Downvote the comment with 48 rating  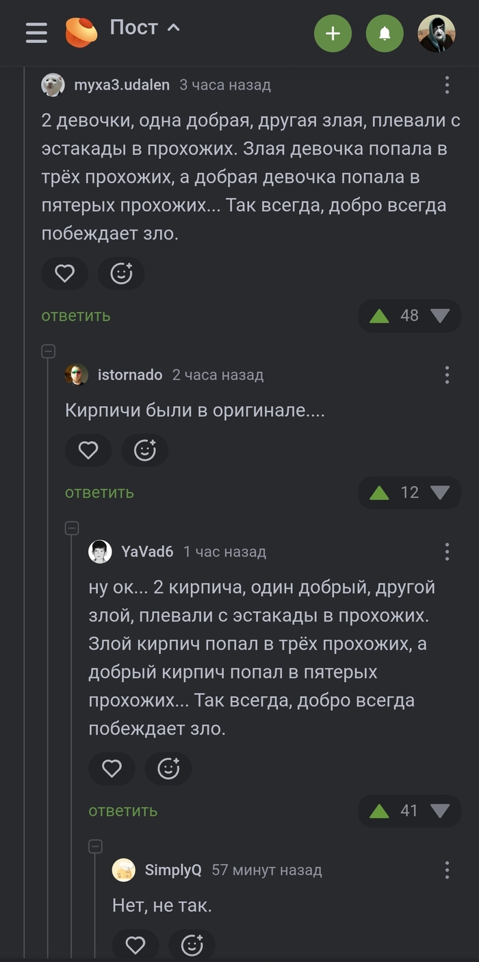click(440, 316)
